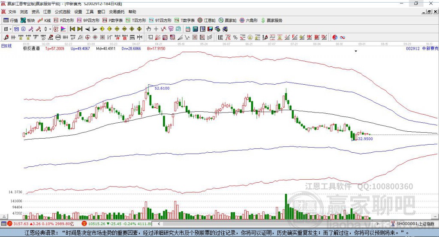439x237 pixels.
Task: Click the small black triangle above chart
Action: click(x=356, y=51)
